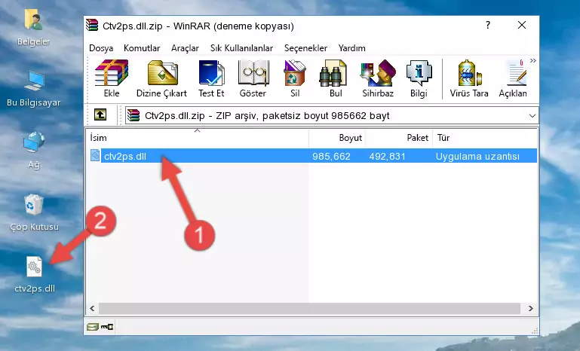The height and width of the screenshot is (351, 580).
Task: Open the Yardım menu
Action: coord(351,48)
